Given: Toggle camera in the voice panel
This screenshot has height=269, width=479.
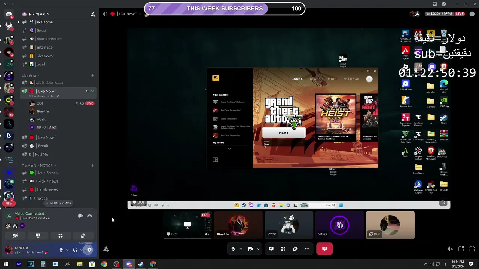Looking at the screenshot, I should [x=15, y=236].
